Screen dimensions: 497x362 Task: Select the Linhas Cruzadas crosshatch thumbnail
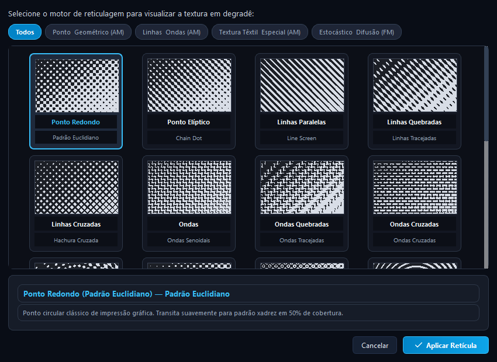click(x=77, y=187)
